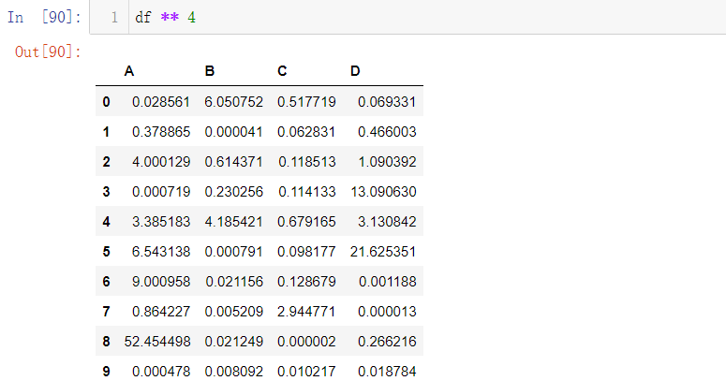The image size is (726, 381).
Task: Click column header C
Action: tap(282, 71)
